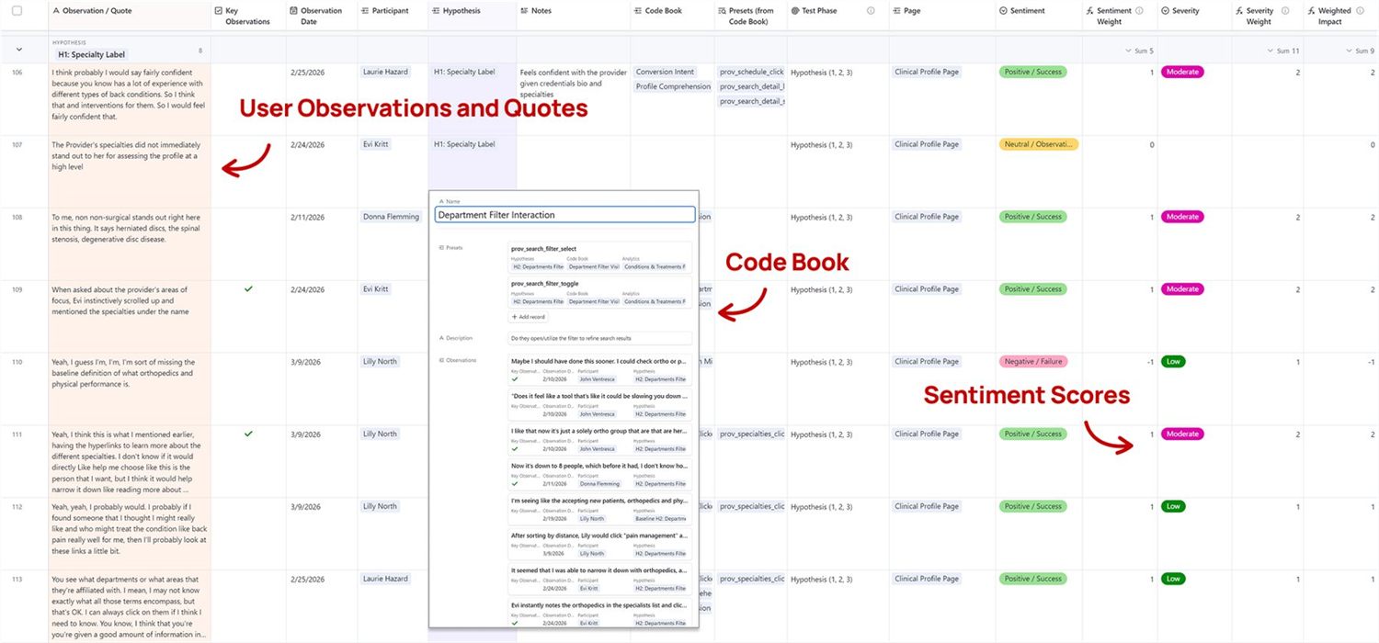Open the Severity Weight info icon

(1283, 11)
